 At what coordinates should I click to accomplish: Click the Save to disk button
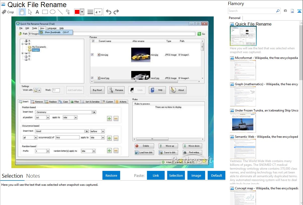click(168, 152)
